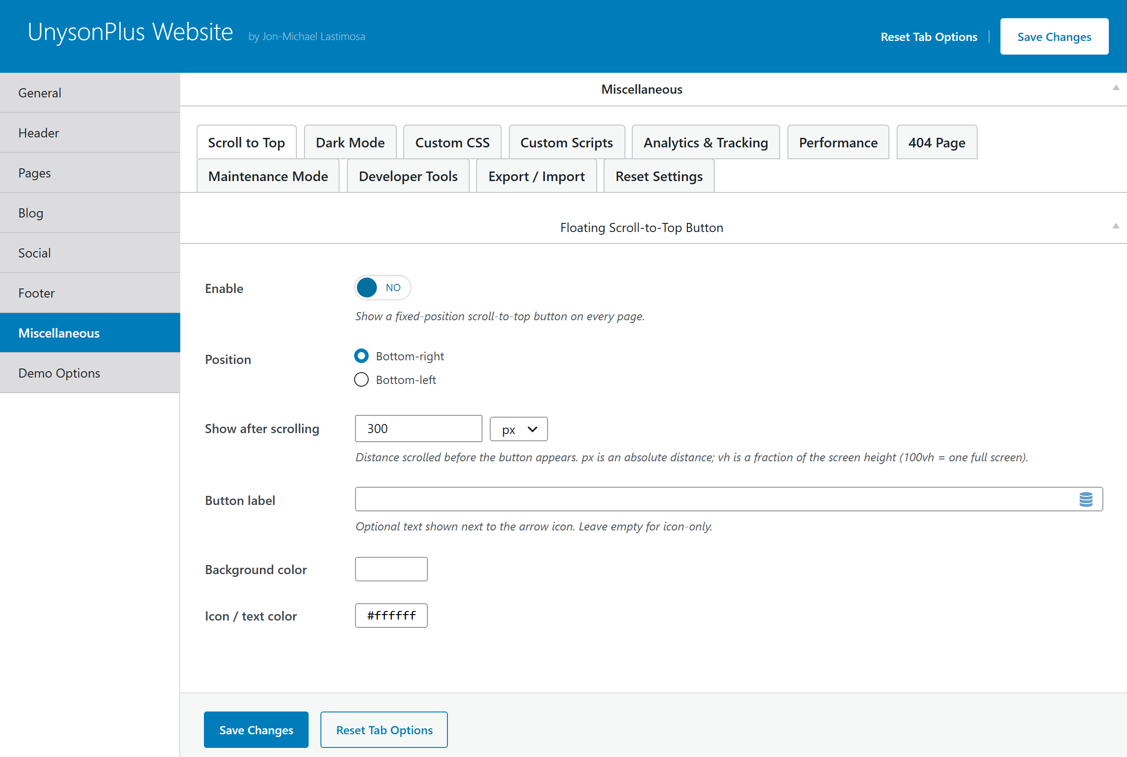
Task: Switch to the Scroll to Top tab
Action: (246, 142)
